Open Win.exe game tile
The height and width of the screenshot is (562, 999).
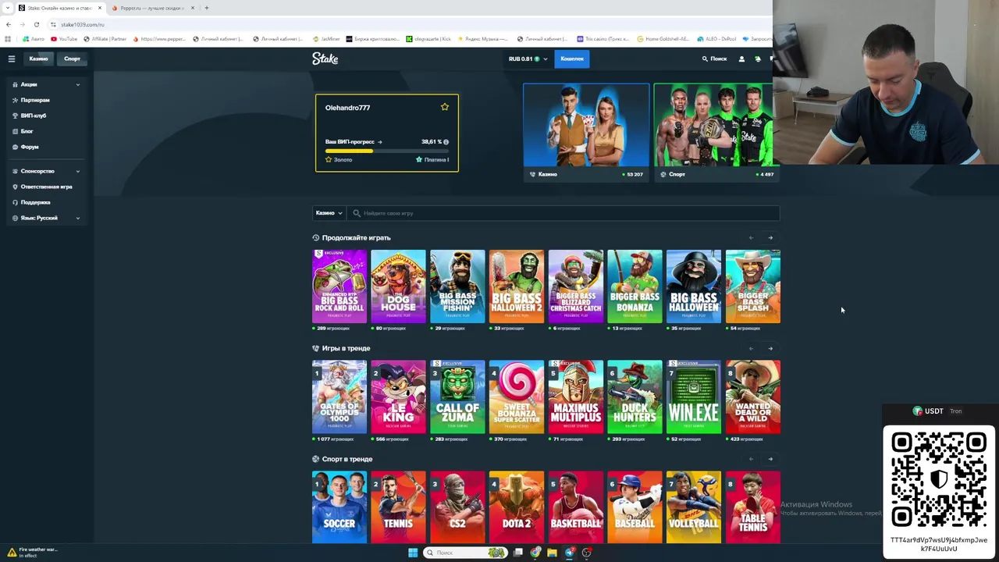[x=694, y=397]
